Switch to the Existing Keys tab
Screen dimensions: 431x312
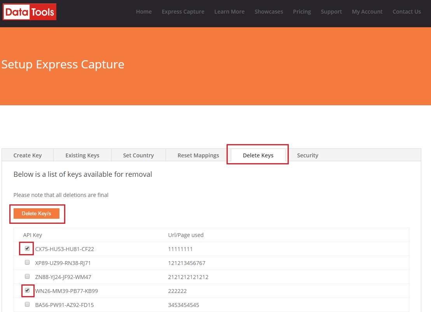pyautogui.click(x=82, y=155)
